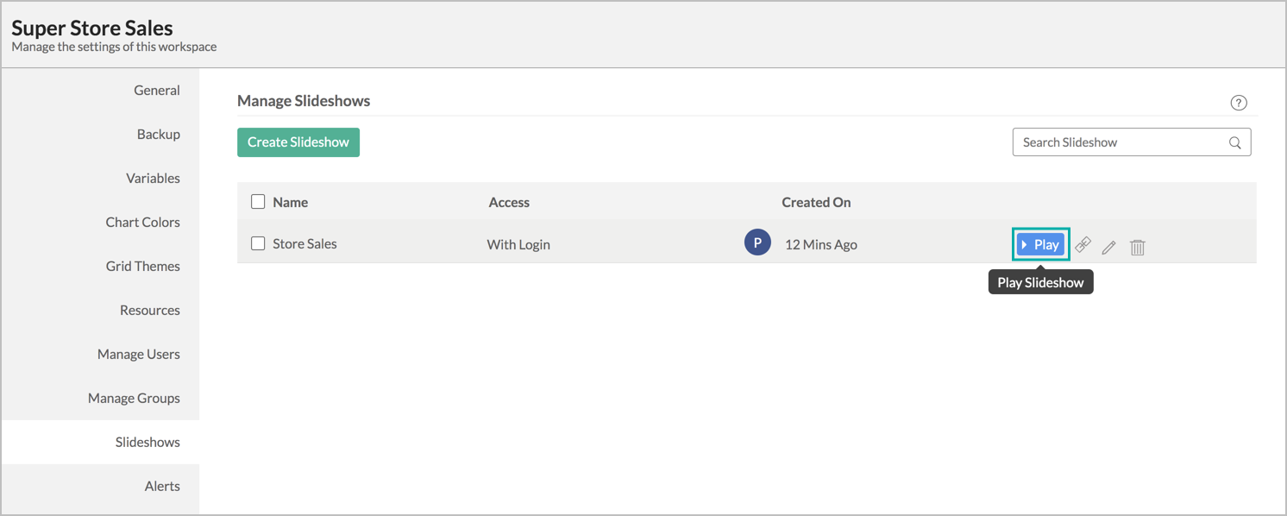This screenshot has height=516, width=1287.
Task: Open the help question mark icon
Action: (x=1239, y=104)
